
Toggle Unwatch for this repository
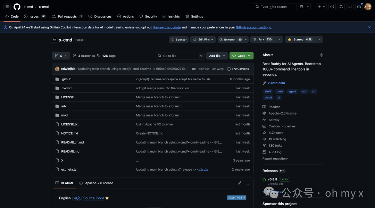pos(230,39)
